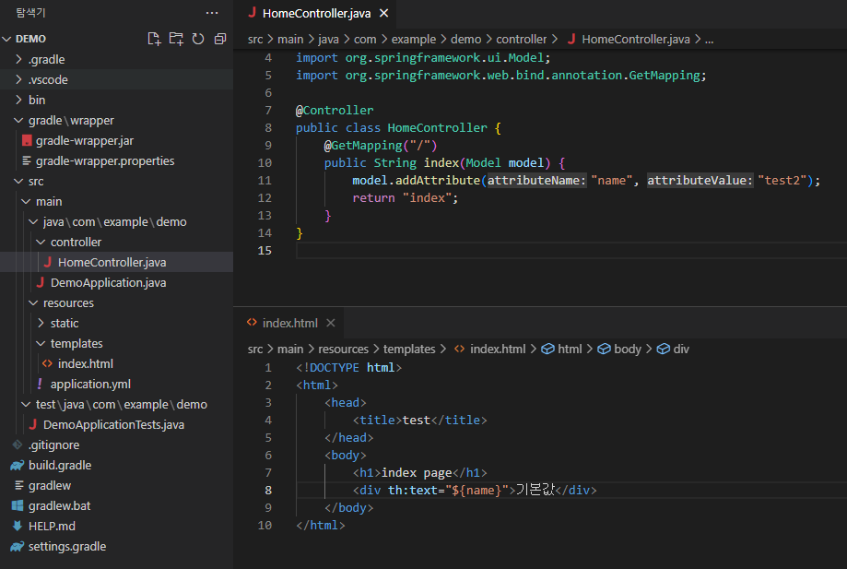
Task: Open the HELP.md file
Action: [116, 526]
